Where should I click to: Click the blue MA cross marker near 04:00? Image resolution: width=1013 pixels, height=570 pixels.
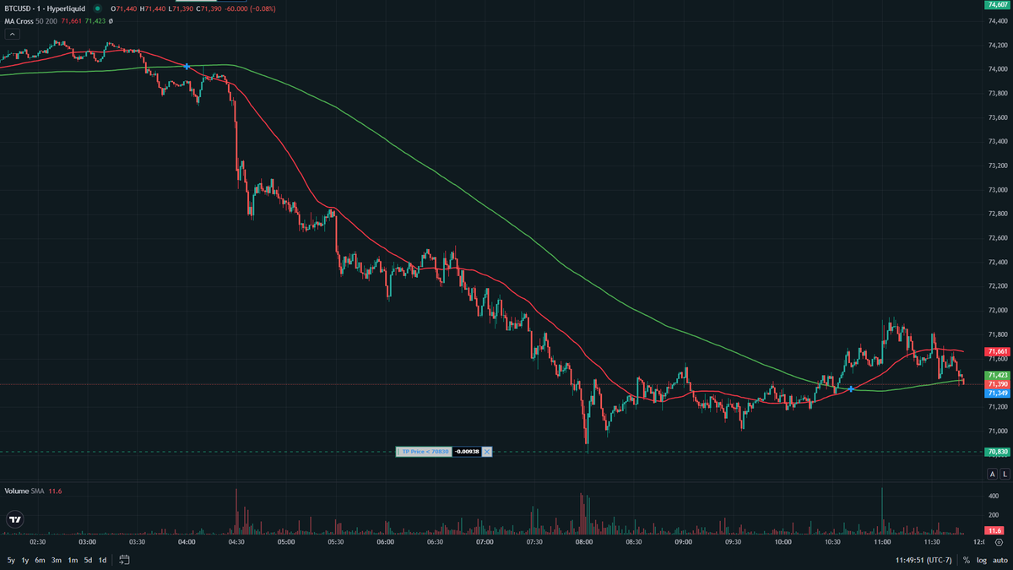(x=186, y=66)
